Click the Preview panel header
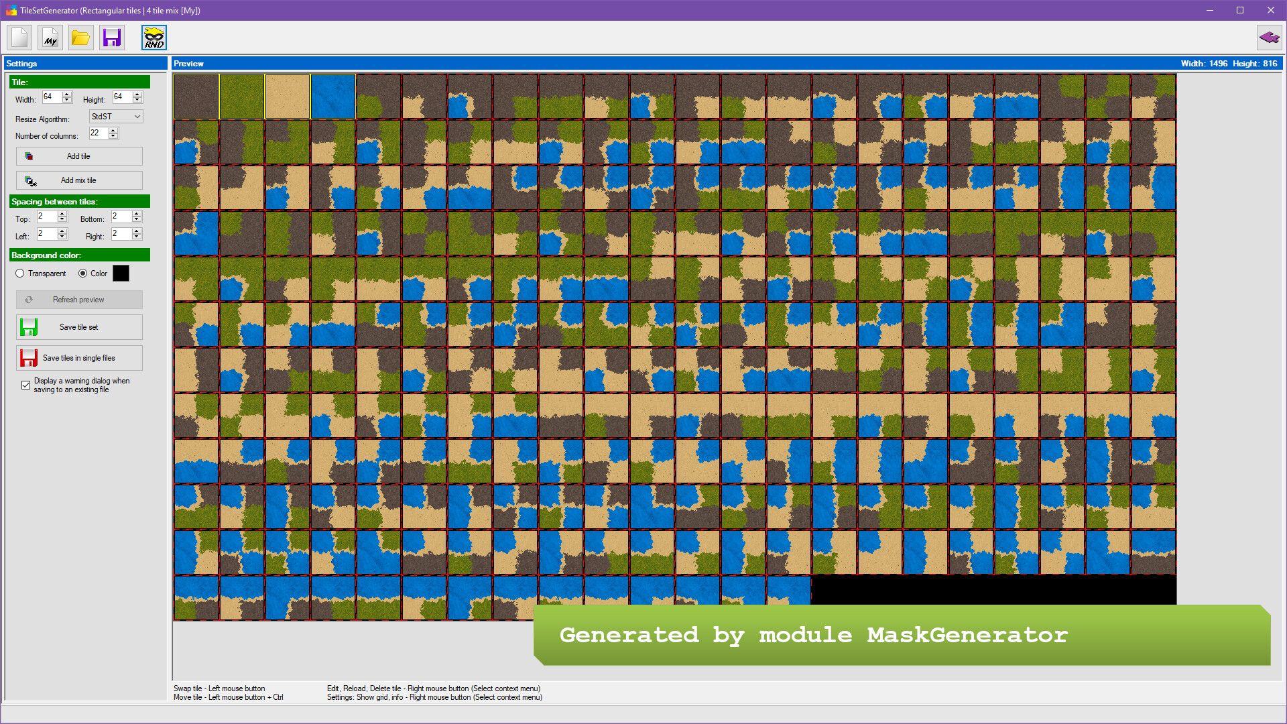The height and width of the screenshot is (724, 1287). (x=190, y=63)
